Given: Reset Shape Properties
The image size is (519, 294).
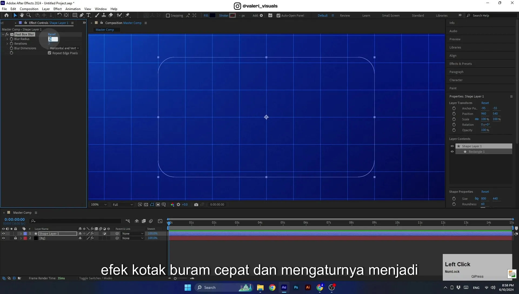Looking at the screenshot, I should click(485, 192).
